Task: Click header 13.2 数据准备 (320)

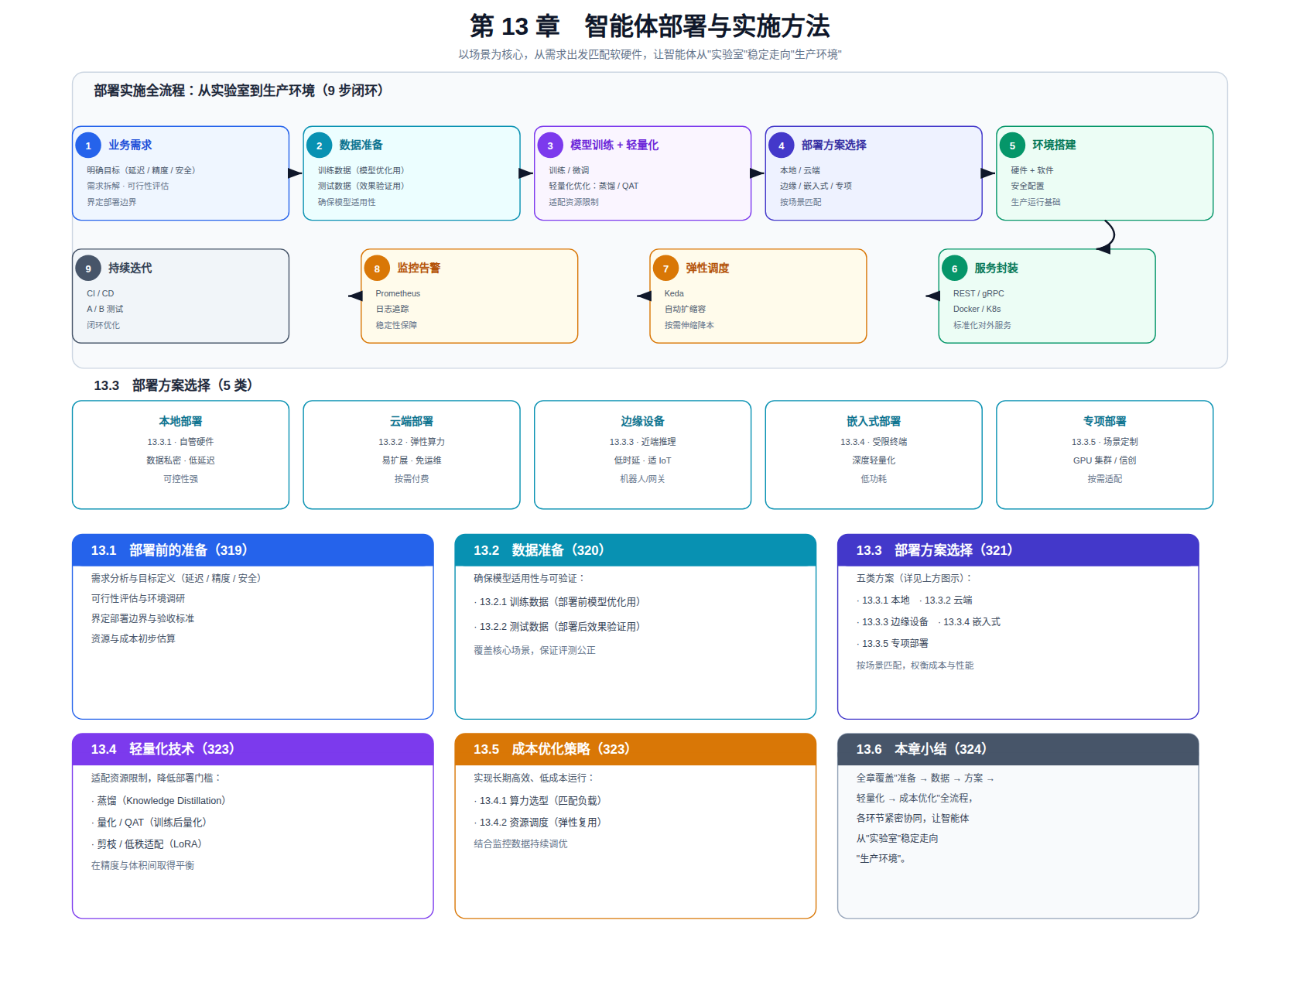Action: click(635, 550)
